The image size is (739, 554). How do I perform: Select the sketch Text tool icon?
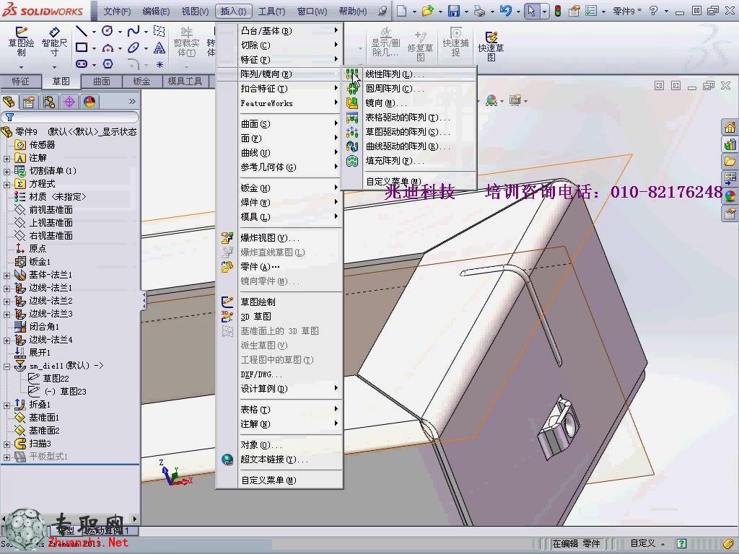[159, 48]
